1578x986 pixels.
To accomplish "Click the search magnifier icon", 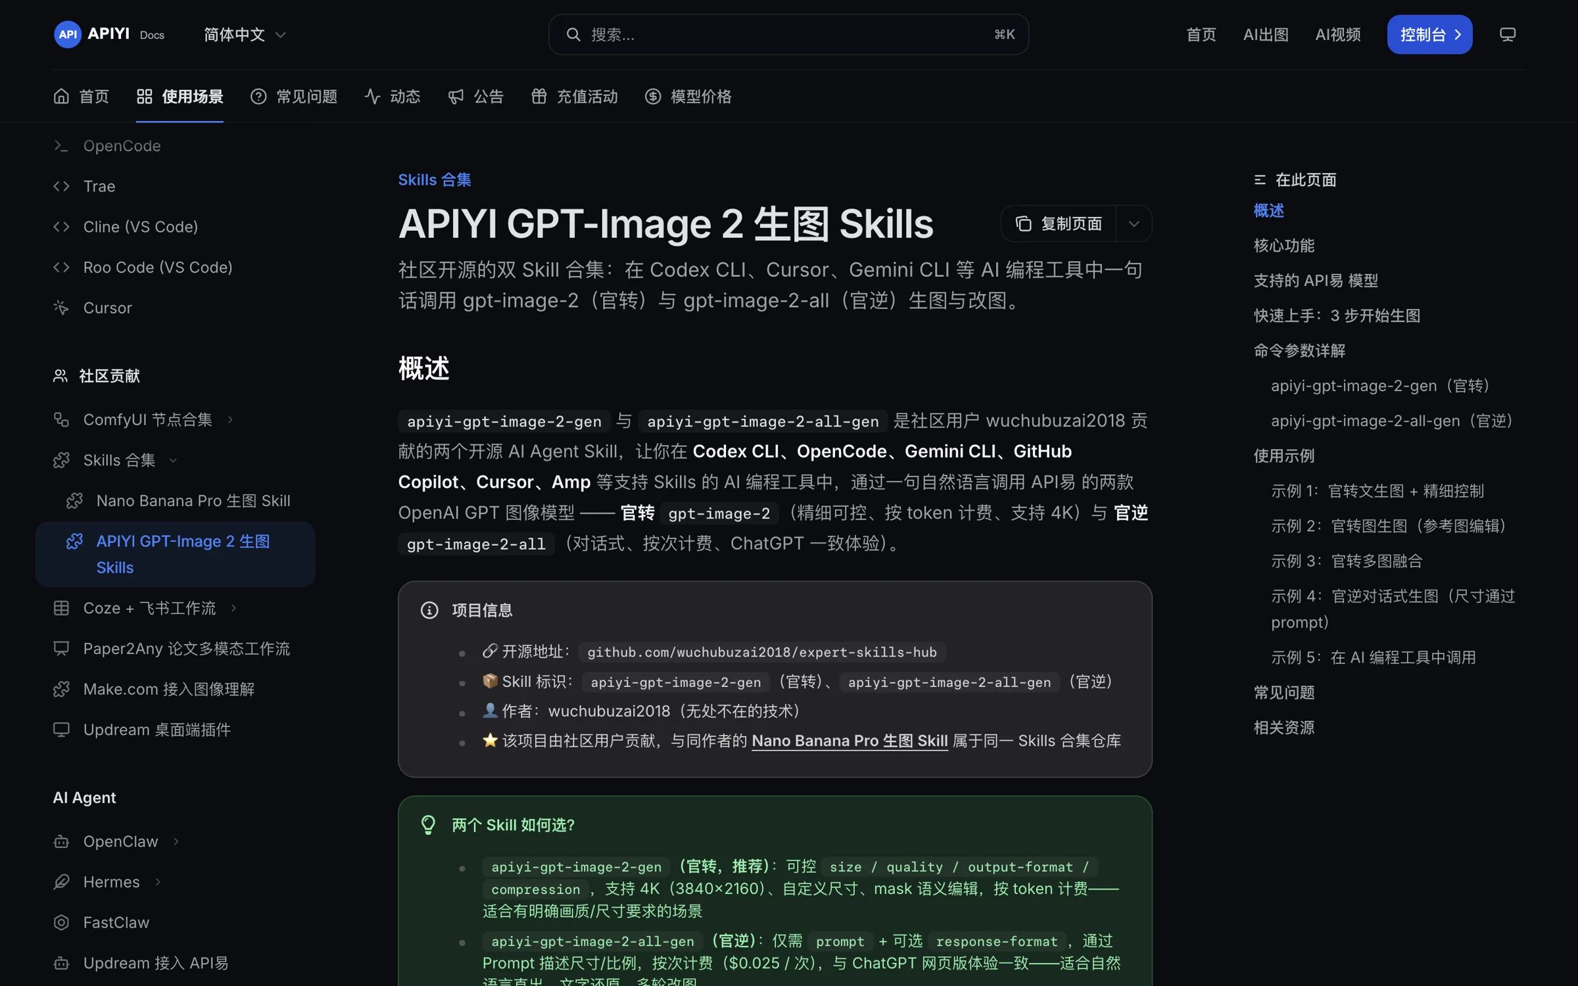I will 573,34.
